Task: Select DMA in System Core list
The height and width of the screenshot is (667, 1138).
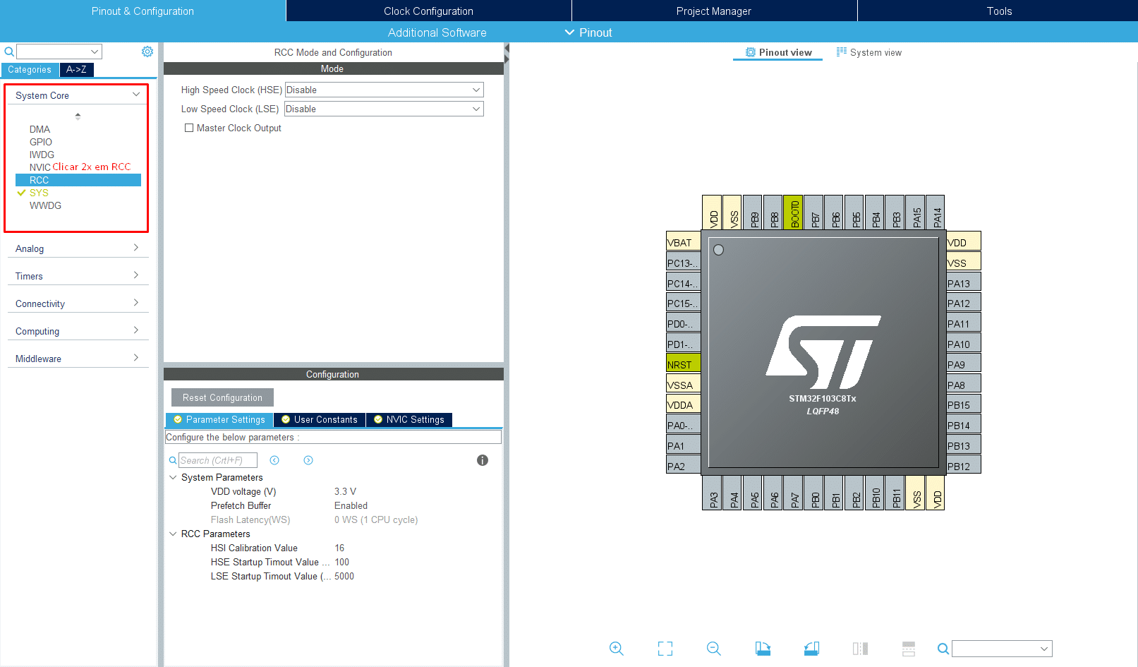Action: (40, 129)
